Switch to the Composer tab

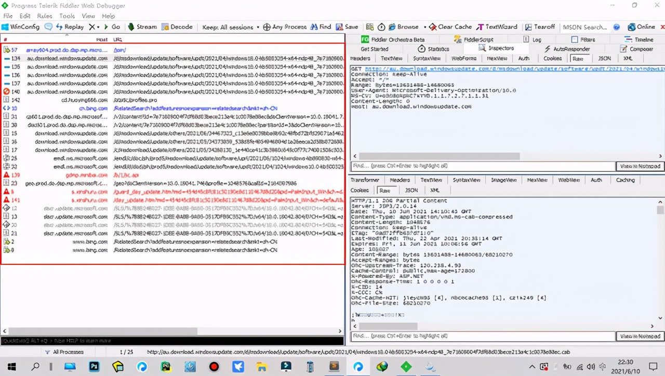pyautogui.click(x=637, y=49)
